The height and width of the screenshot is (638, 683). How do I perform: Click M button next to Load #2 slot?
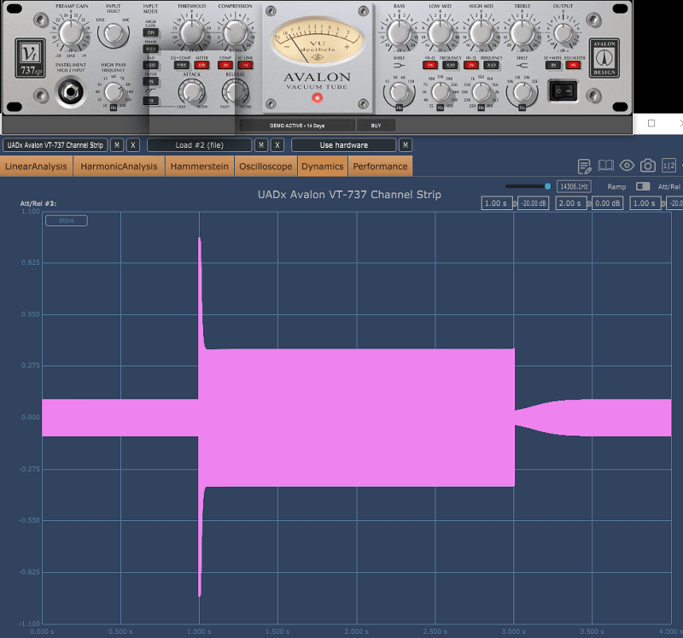(261, 145)
